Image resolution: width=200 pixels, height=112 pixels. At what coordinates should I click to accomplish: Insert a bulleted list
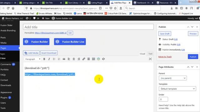[54, 59]
